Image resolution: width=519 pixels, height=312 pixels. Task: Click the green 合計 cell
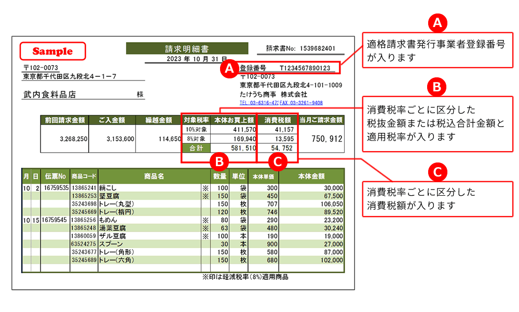point(196,148)
